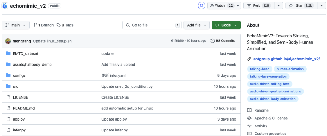327x136 pixels.
Task: Open the README.md file
Action: [x=24, y=108]
